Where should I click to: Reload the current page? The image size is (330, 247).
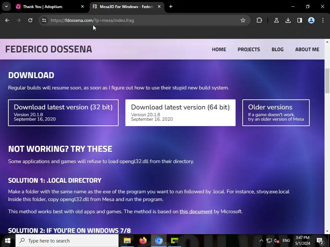(x=30, y=20)
